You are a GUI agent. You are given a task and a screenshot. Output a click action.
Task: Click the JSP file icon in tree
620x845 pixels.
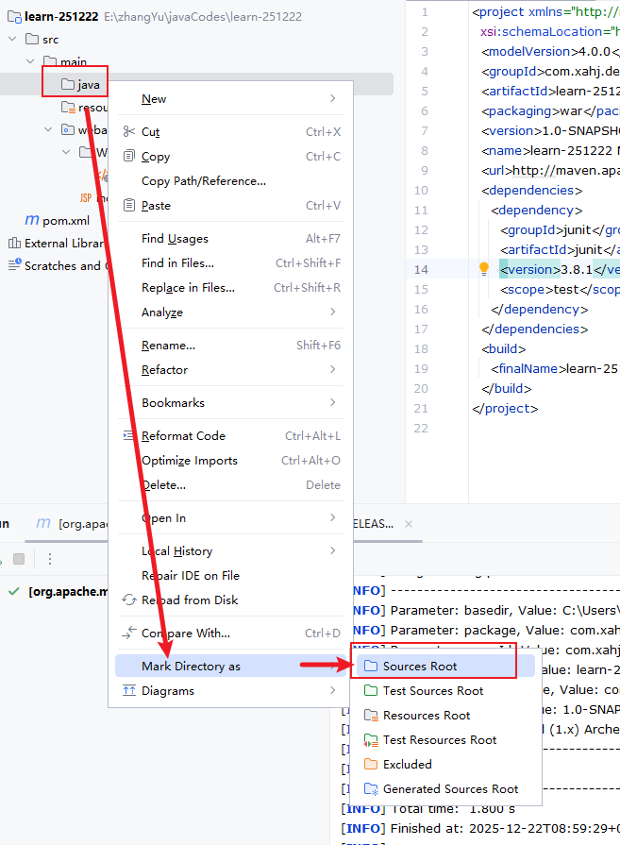coord(86,197)
